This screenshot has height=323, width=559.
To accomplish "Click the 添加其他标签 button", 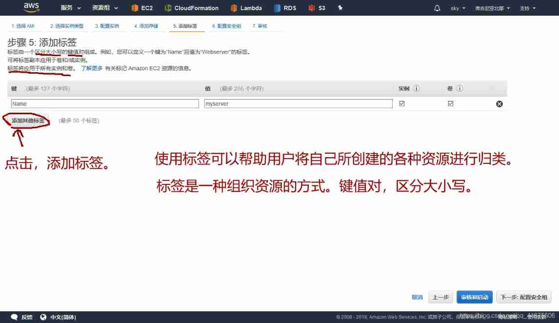I will pos(28,121).
